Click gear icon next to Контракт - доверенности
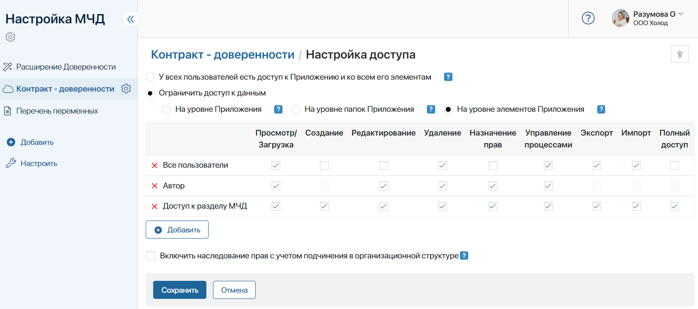The image size is (698, 309). pyautogui.click(x=126, y=88)
